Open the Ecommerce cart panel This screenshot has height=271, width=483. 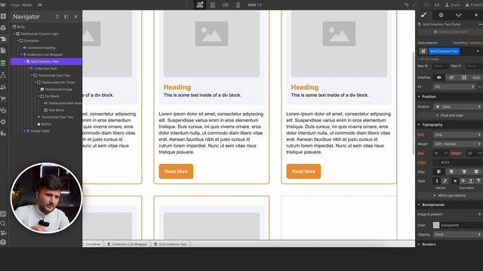tap(3, 99)
